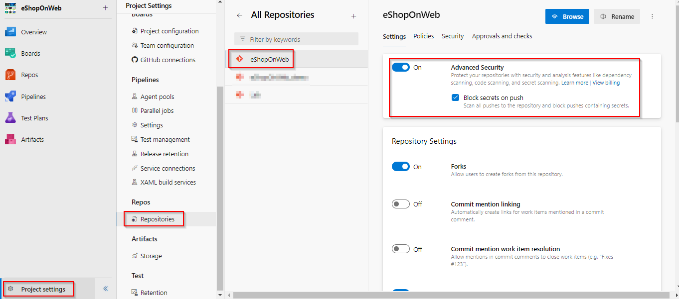The width and height of the screenshot is (679, 299).
Task: Click the Pipelines label in sidebar
Action: tap(33, 97)
